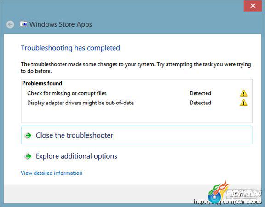Click the Detected status for display adapter drivers

pyautogui.click(x=200, y=103)
